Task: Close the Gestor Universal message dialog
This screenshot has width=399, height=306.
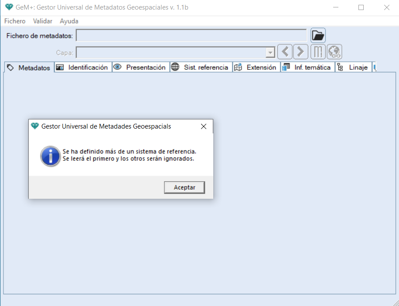Action: [203, 126]
